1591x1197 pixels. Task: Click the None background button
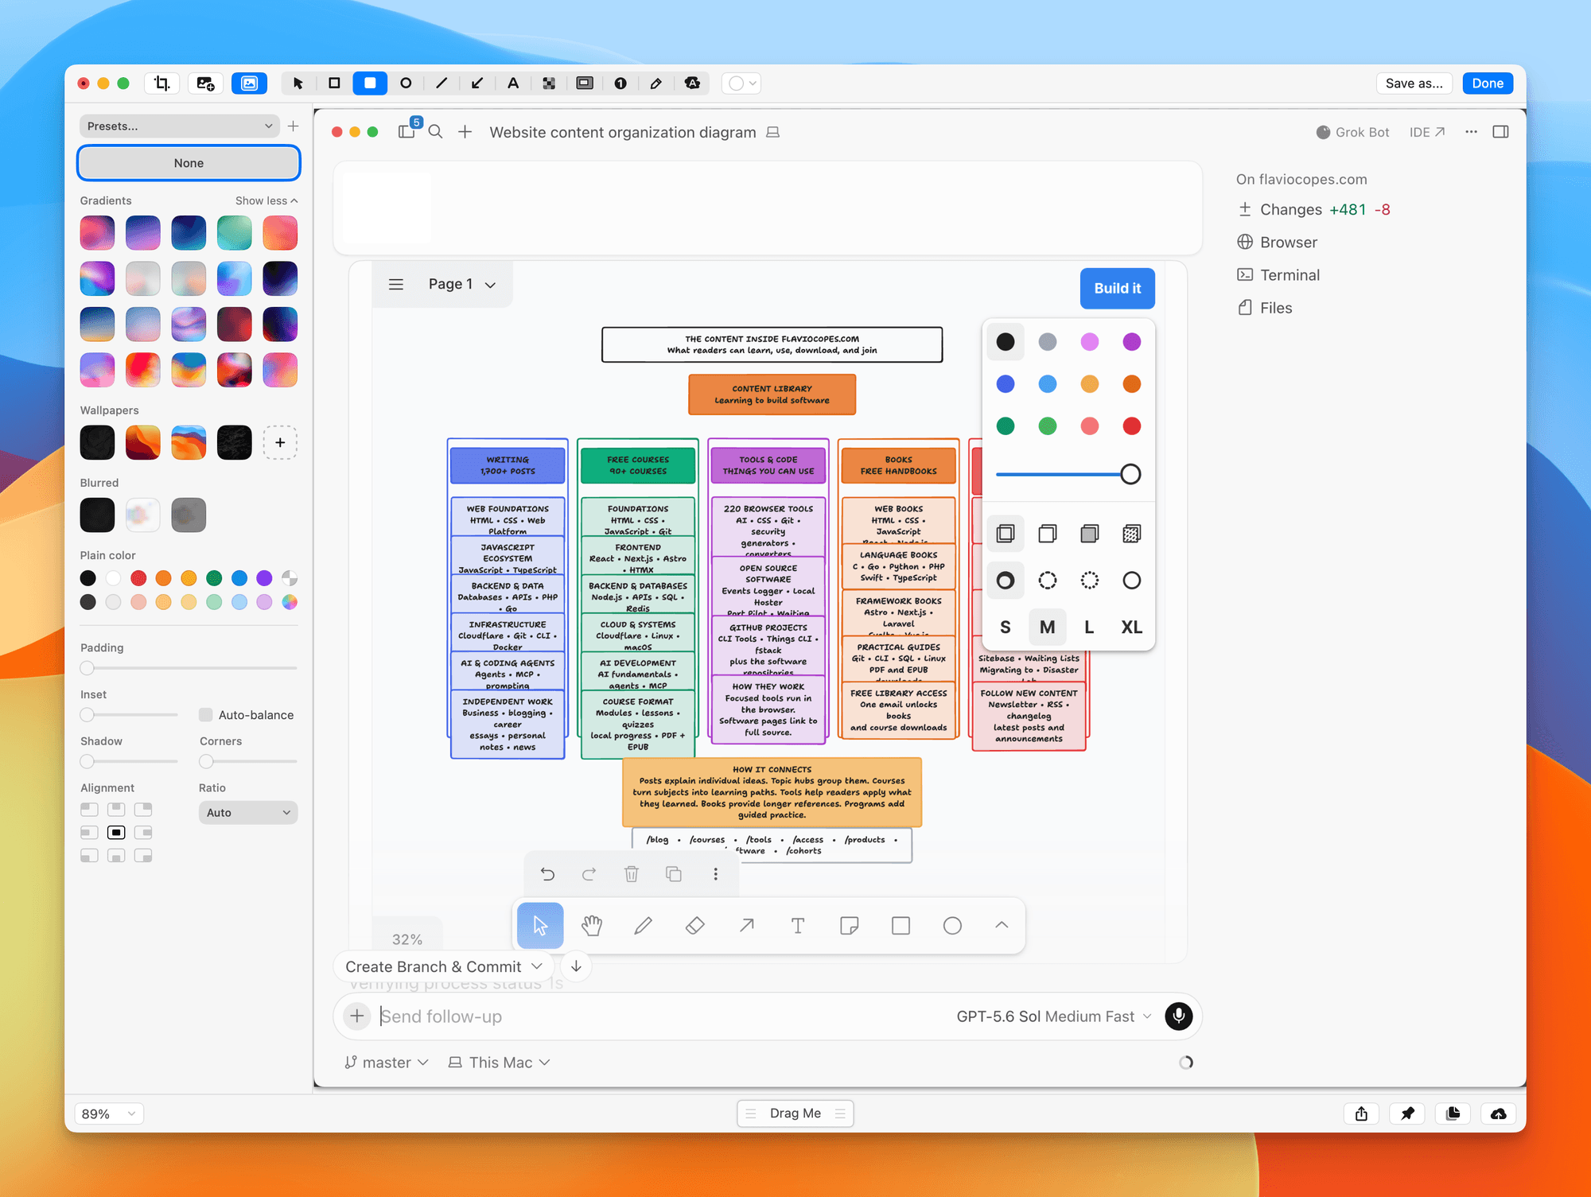(x=189, y=163)
